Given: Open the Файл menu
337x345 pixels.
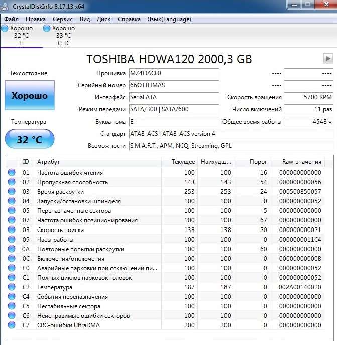Looking at the screenshot, I should (x=11, y=19).
